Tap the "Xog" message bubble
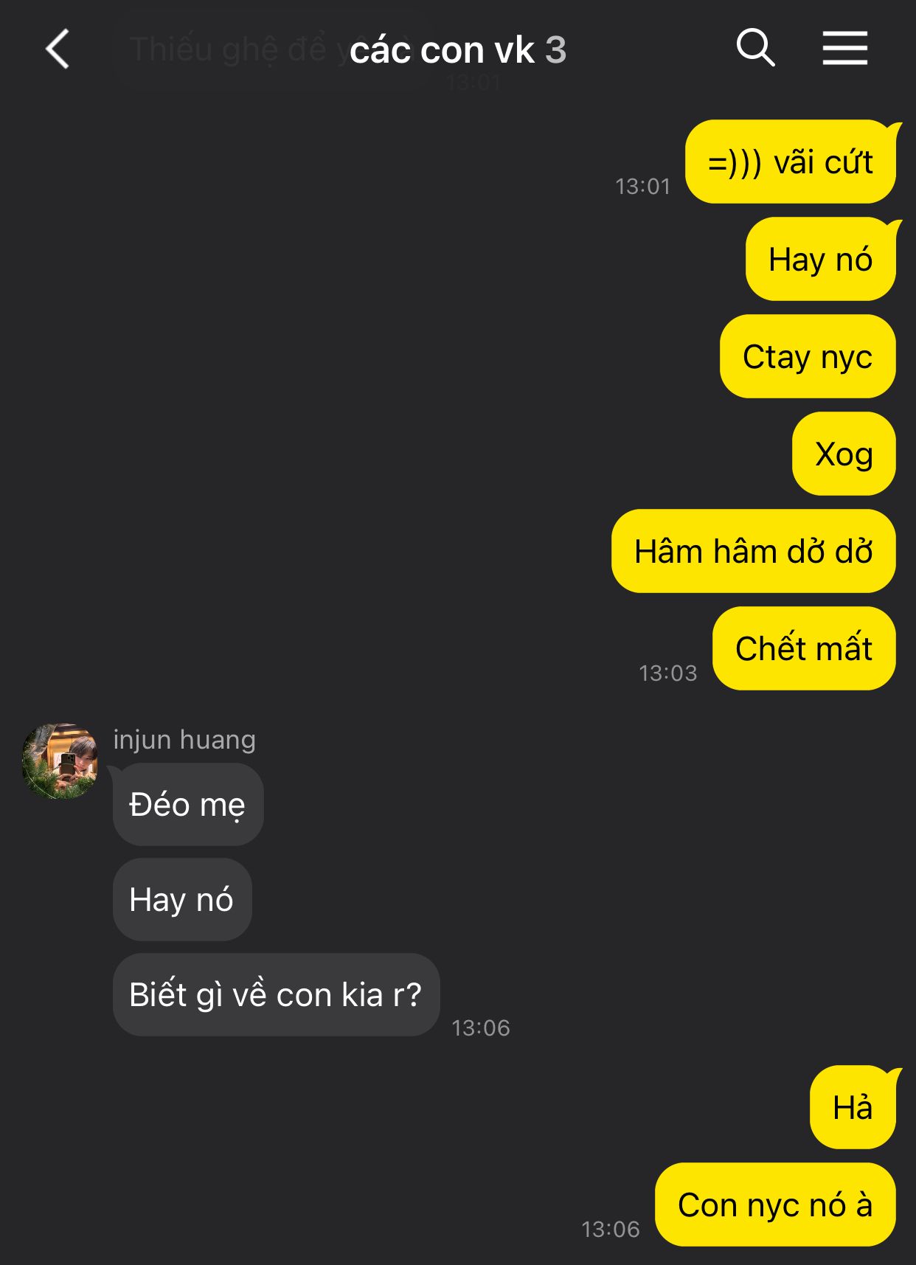Image resolution: width=916 pixels, height=1265 pixels. (x=844, y=454)
